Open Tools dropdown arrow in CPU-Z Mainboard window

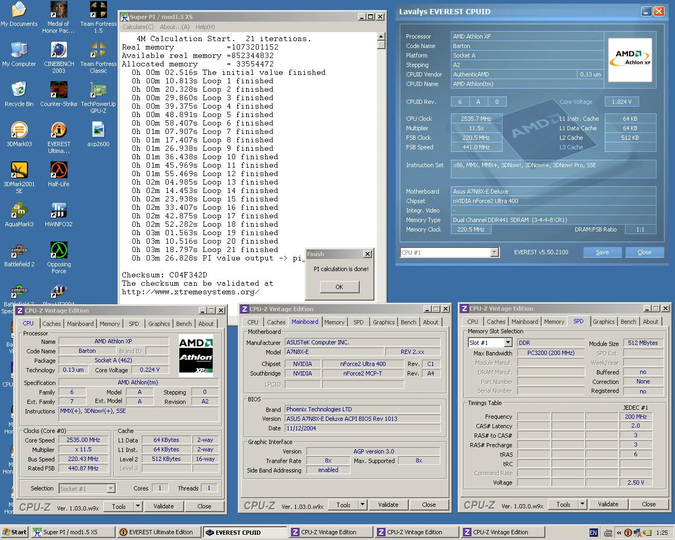pyautogui.click(x=362, y=505)
